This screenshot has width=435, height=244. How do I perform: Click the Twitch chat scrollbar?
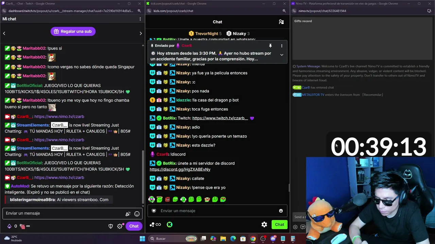143,176
